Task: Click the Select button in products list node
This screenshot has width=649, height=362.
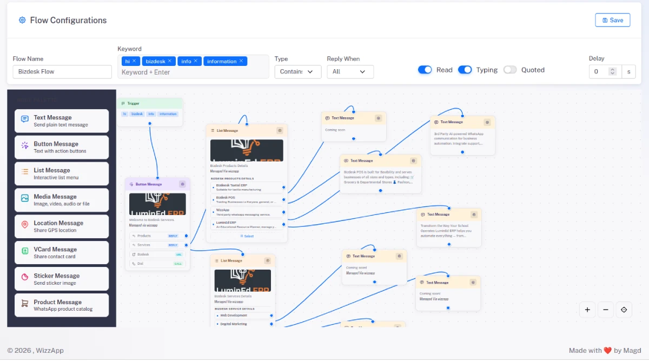Action: tap(247, 236)
